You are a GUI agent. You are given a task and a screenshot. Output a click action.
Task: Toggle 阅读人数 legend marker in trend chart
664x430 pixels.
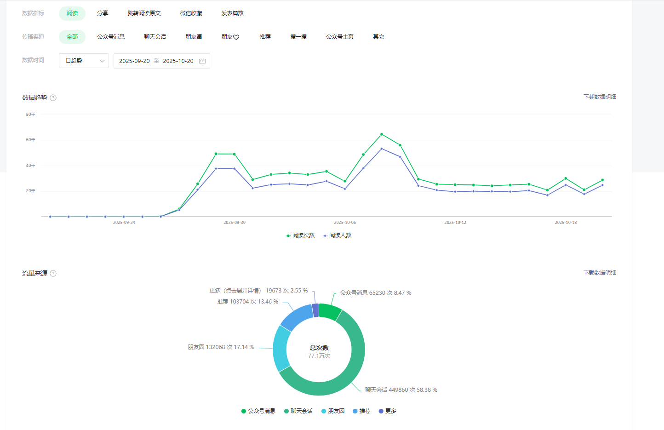pyautogui.click(x=325, y=235)
